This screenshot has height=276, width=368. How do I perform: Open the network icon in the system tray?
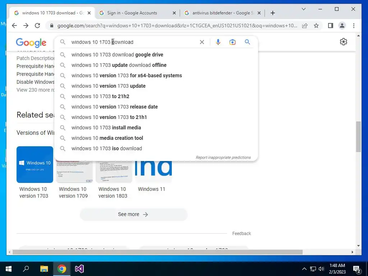(x=313, y=269)
